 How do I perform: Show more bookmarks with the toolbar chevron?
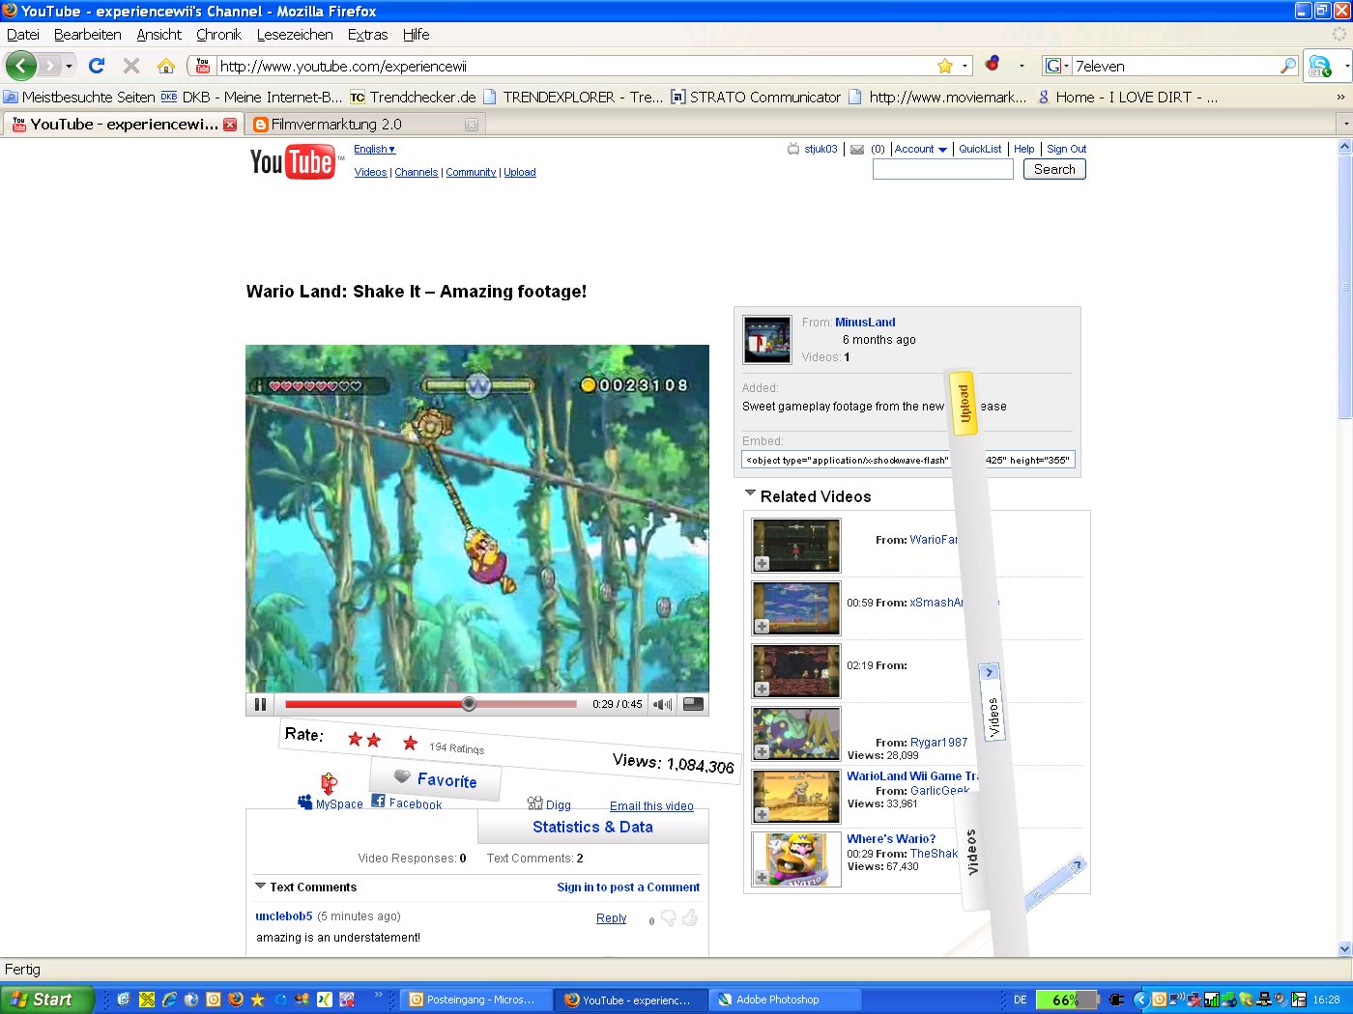pyautogui.click(x=1340, y=97)
